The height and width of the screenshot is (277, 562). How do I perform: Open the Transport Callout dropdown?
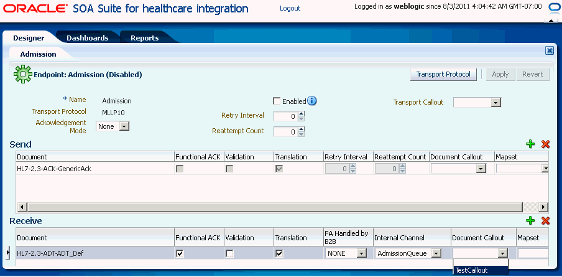(x=495, y=103)
